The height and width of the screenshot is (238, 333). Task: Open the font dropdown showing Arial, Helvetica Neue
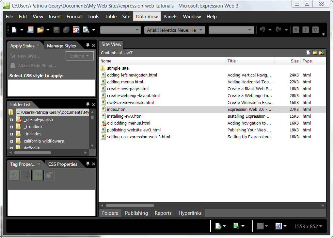[x=175, y=30]
